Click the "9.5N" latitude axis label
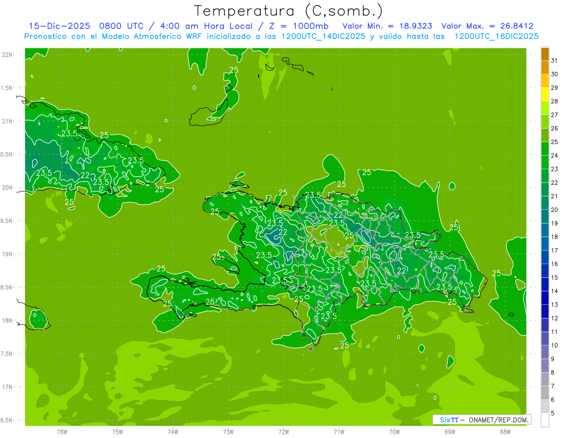 pyautogui.click(x=7, y=221)
